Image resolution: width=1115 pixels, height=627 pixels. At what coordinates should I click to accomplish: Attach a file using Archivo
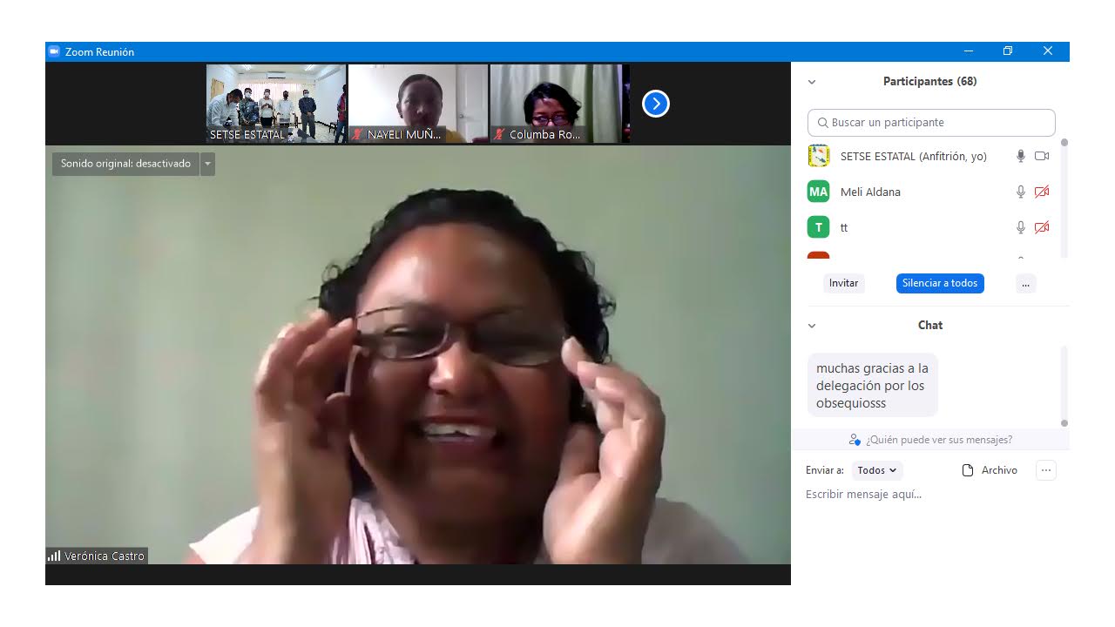tap(990, 470)
